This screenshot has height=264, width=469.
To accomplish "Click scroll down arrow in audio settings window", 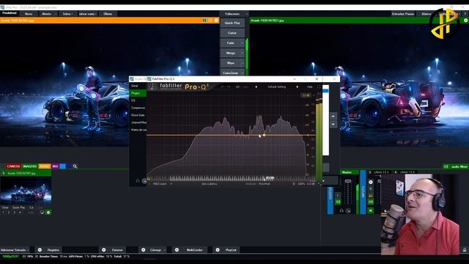I will coord(333,124).
